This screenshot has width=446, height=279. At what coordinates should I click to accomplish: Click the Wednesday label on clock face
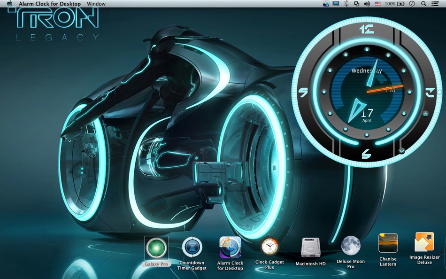pyautogui.click(x=367, y=71)
